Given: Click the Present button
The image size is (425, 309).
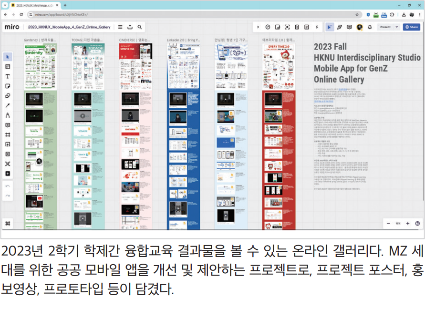Looking at the screenshot, I should (385, 27).
